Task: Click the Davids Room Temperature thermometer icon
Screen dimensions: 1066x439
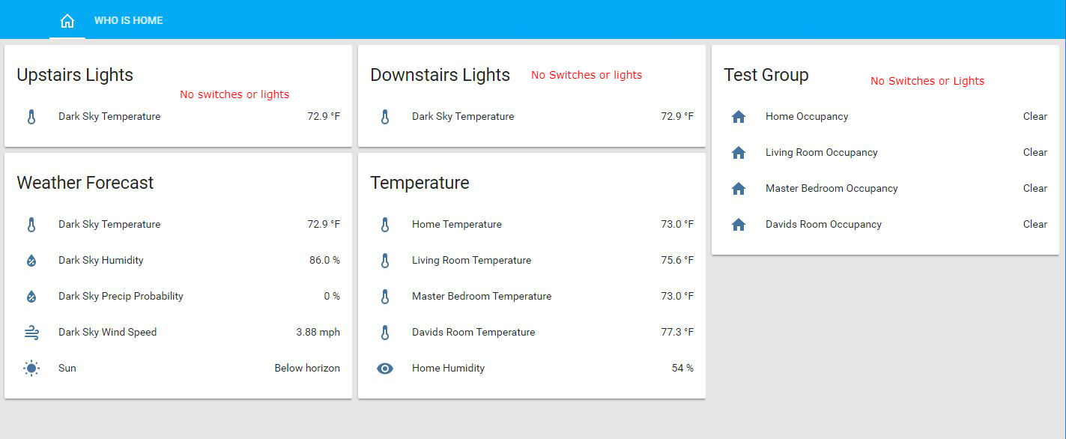Action: pyautogui.click(x=384, y=332)
